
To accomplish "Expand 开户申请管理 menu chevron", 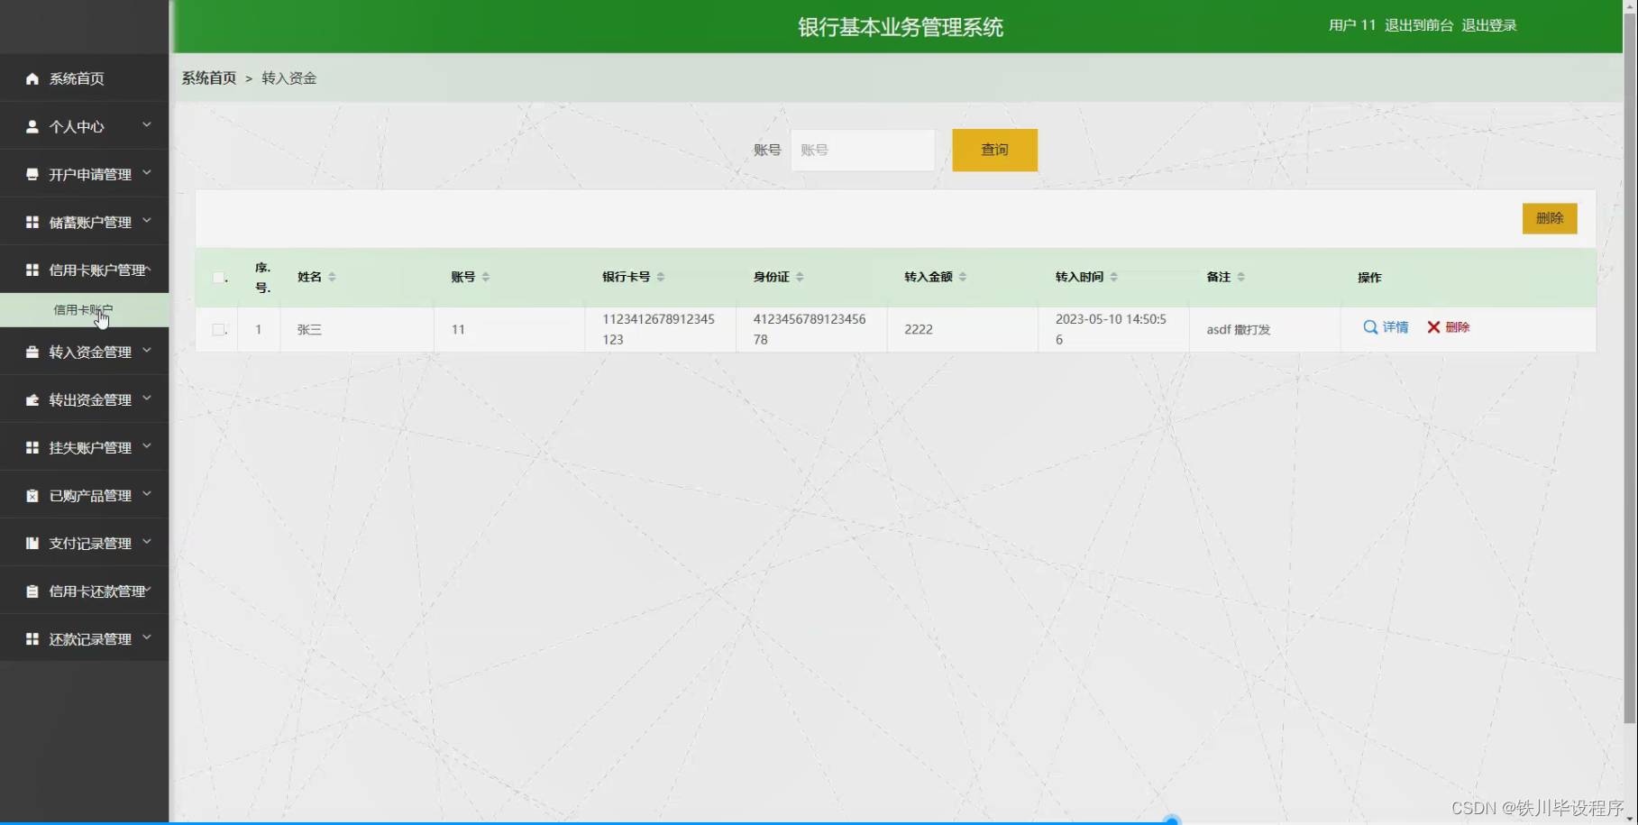I will coord(147,172).
